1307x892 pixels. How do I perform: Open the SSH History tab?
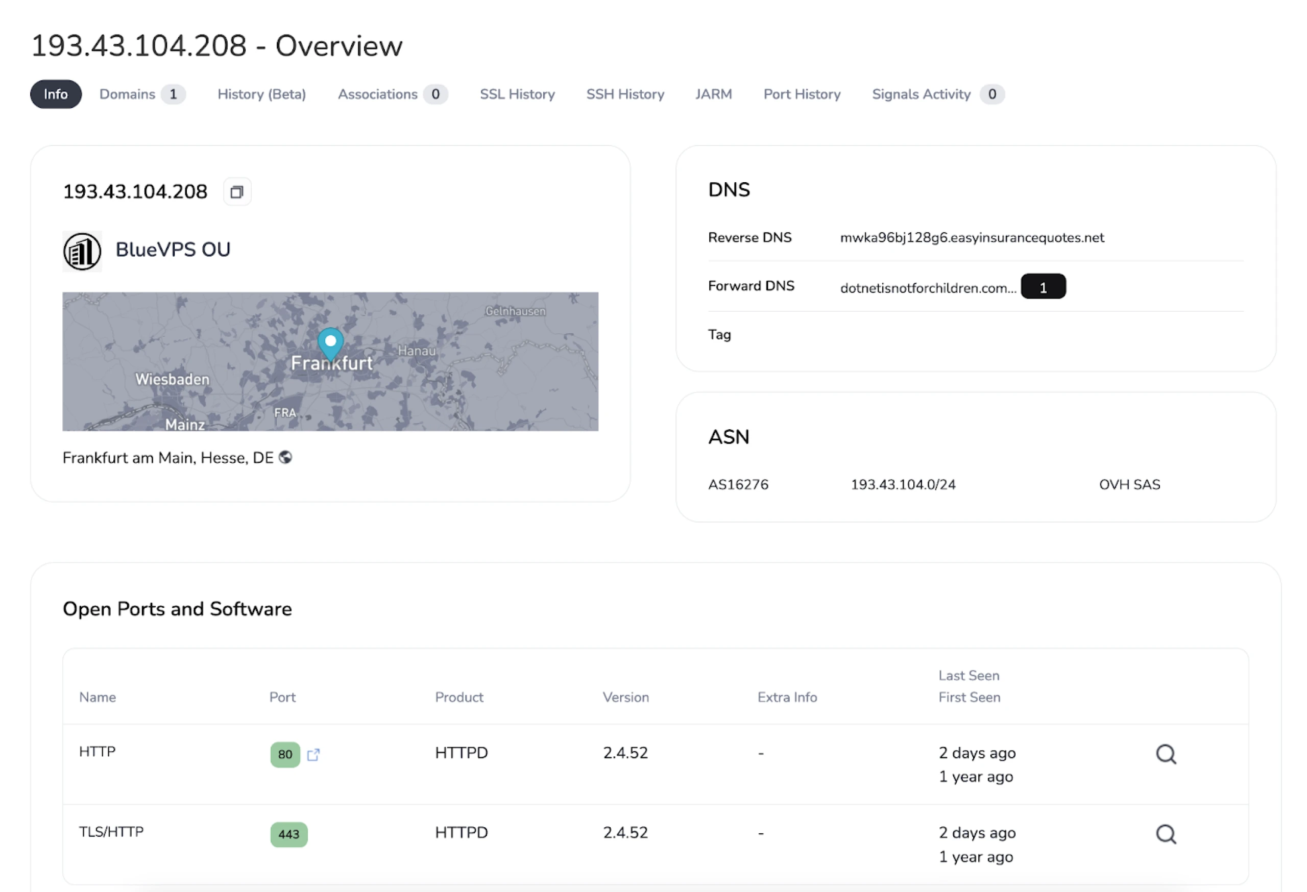pyautogui.click(x=625, y=94)
